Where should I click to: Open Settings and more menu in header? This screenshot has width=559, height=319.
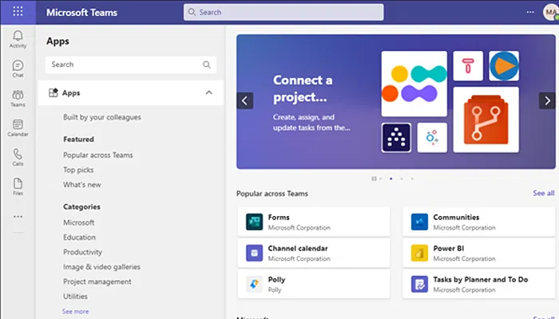pos(530,12)
